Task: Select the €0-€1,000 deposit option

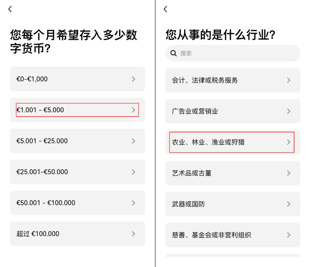Action: (x=77, y=79)
